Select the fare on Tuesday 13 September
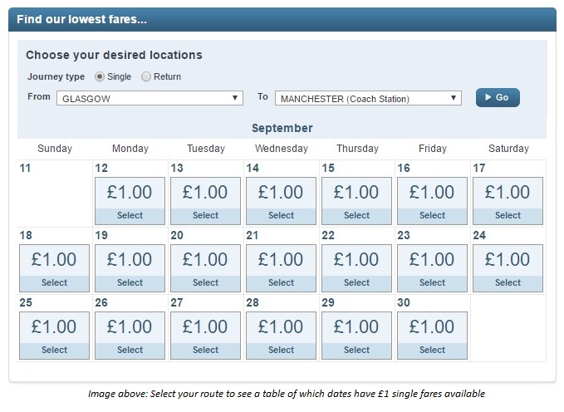Image resolution: width=564 pixels, height=412 pixels. [205, 201]
